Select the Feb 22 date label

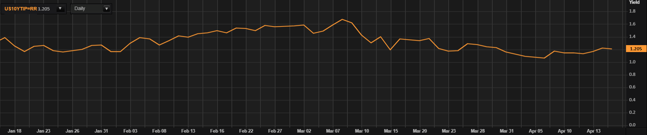point(246,131)
